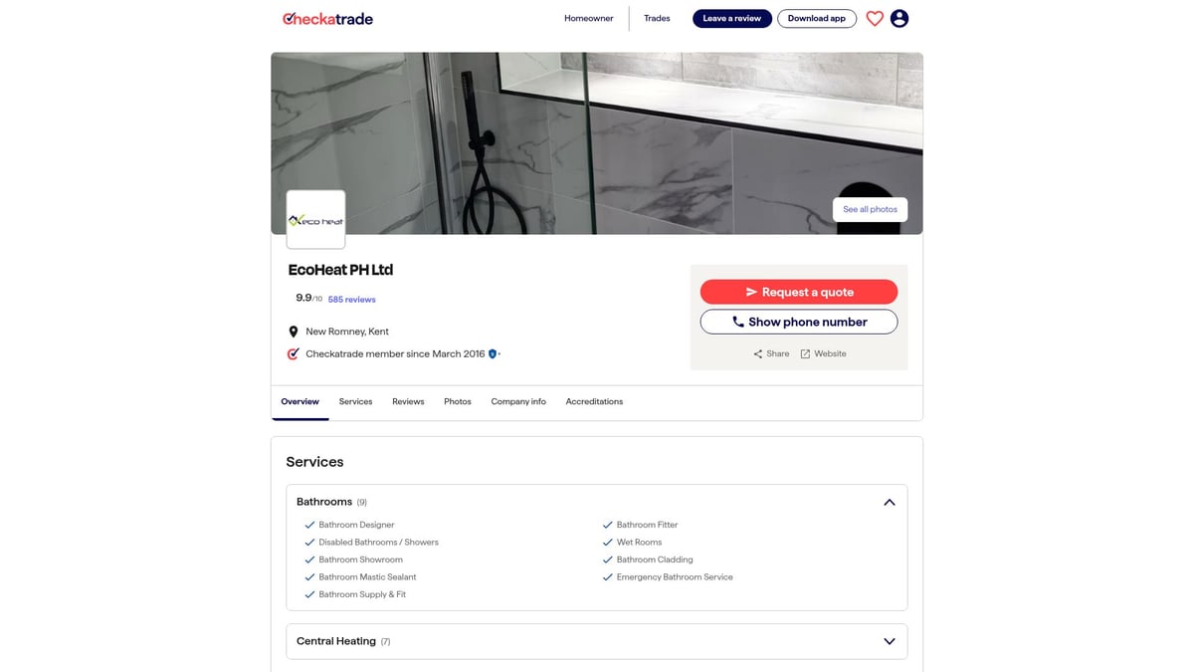Collapse the Bathrooms services section
The image size is (1194, 672).
890,502
